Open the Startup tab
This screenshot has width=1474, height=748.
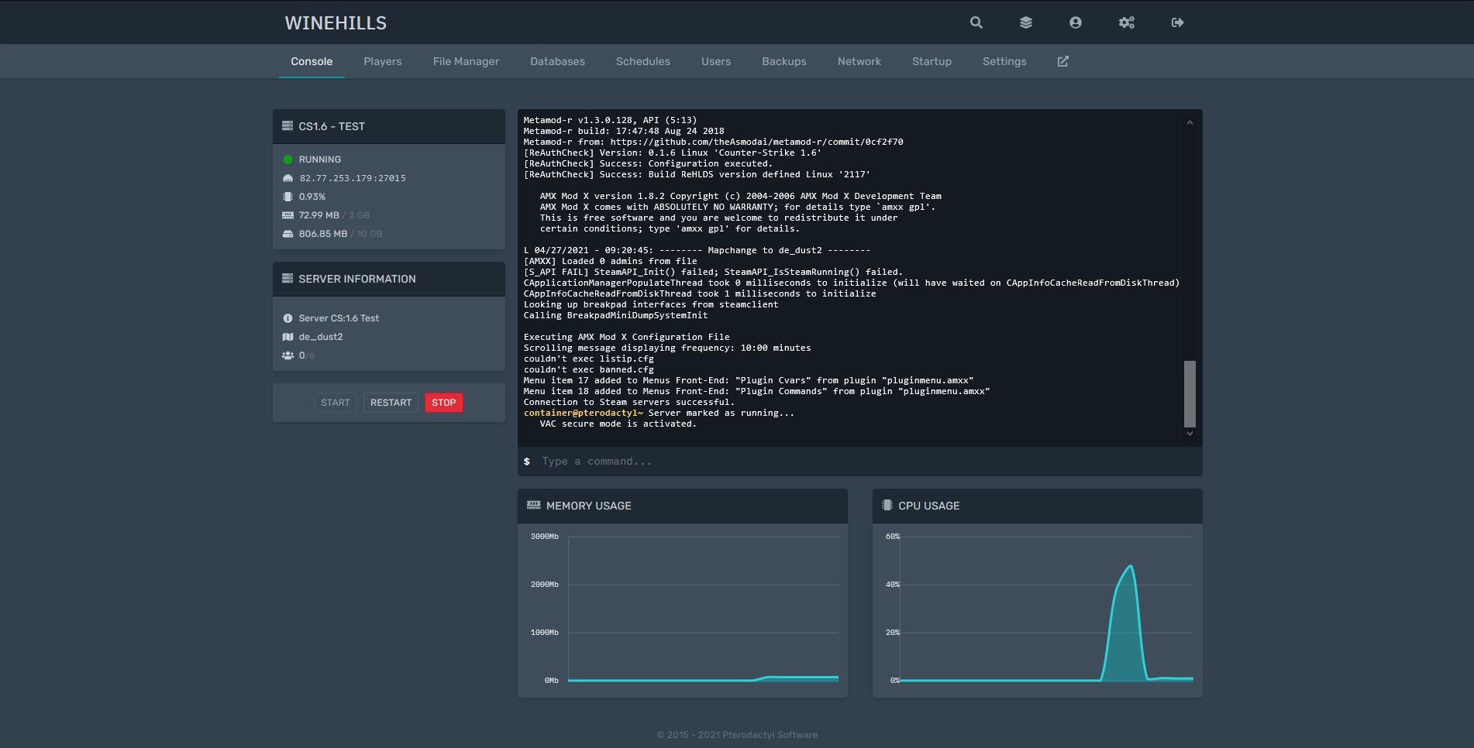932,61
